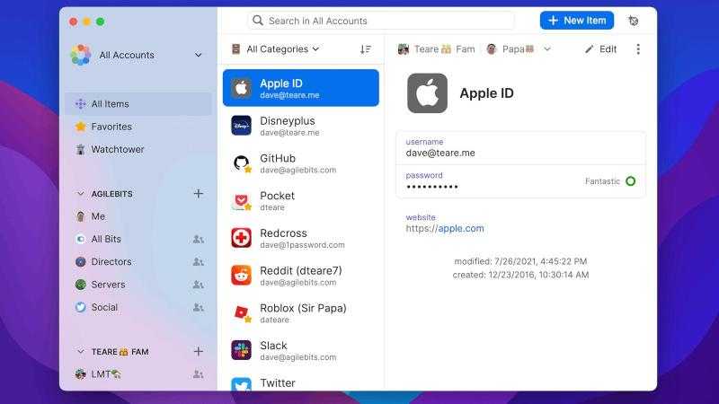Add a vault with plus next to AGILEBITS
This screenshot has height=404, width=719.
click(198, 193)
